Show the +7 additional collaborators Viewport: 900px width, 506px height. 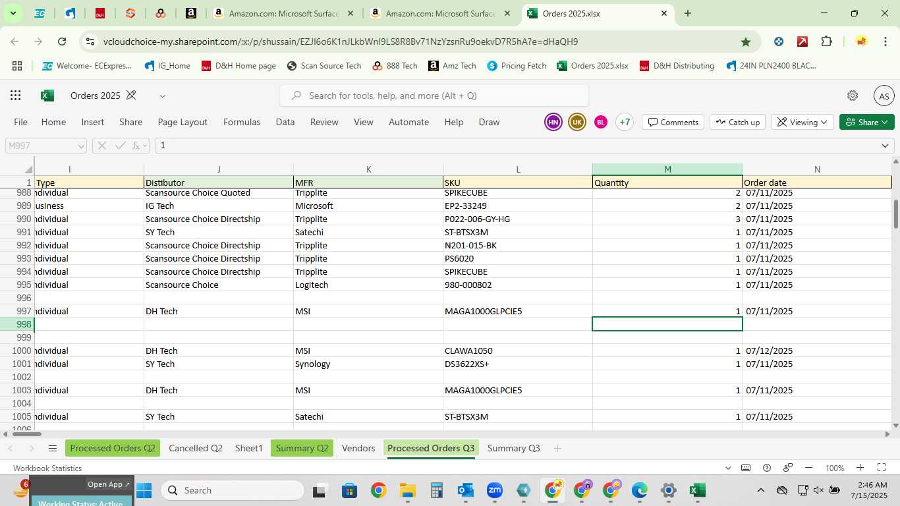point(625,122)
